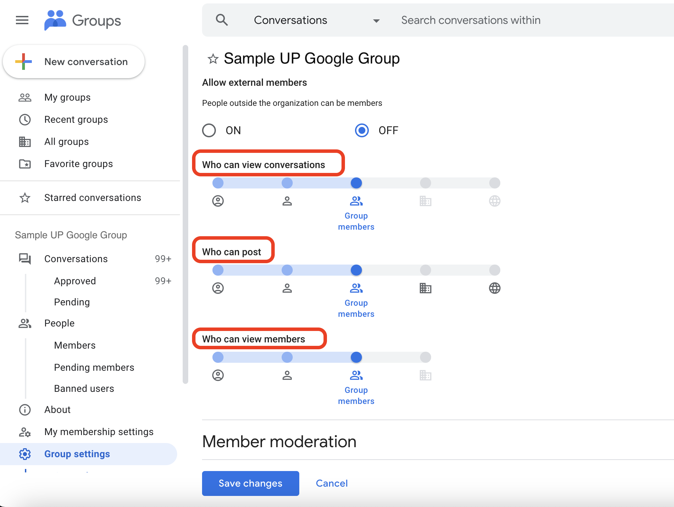Click the Favorite groups folder icon

pos(25,164)
